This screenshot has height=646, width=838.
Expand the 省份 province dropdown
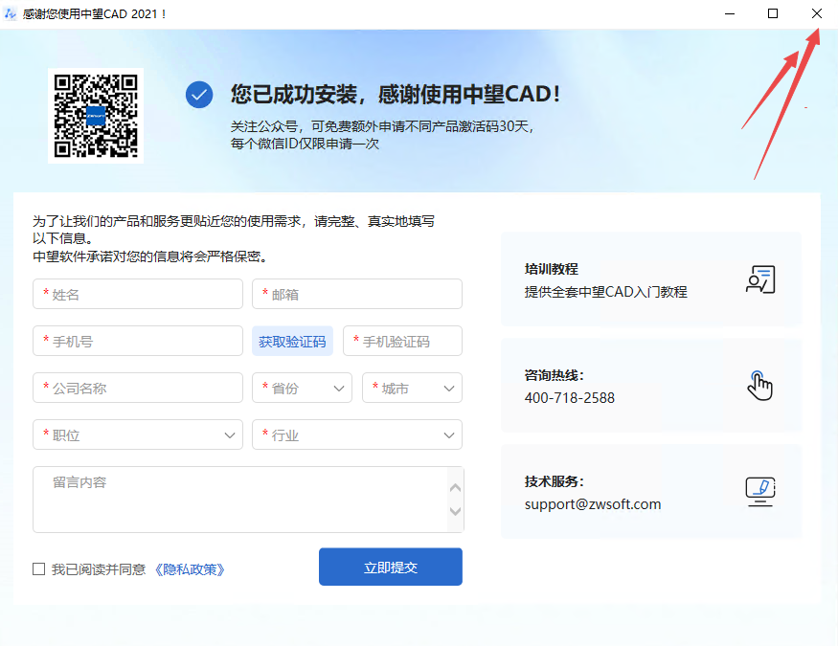click(x=302, y=389)
